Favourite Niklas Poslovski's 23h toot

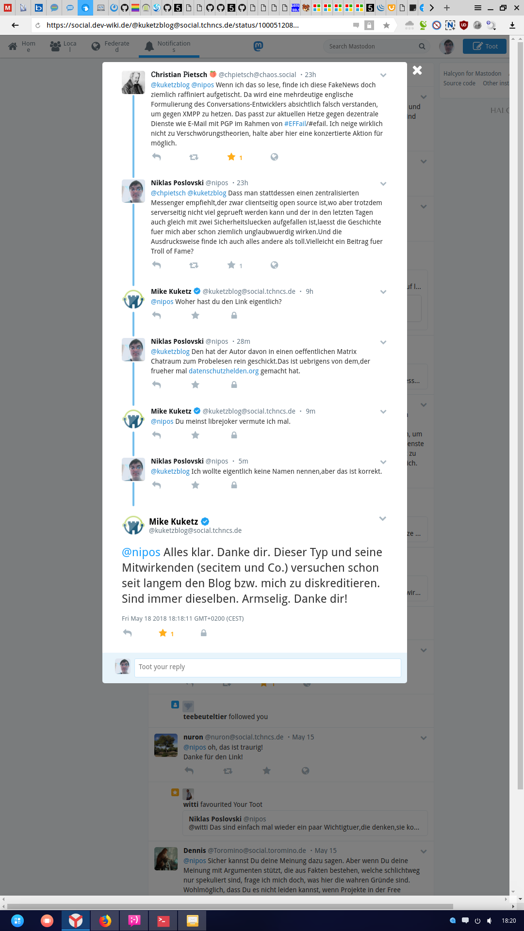(x=231, y=265)
